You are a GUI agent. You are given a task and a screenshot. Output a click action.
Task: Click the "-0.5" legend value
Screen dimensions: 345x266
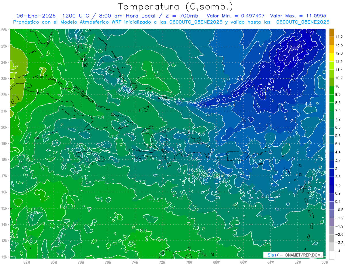339,210
